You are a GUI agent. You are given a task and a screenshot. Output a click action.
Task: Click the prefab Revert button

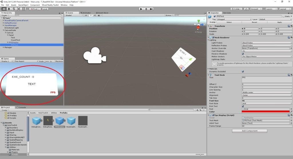point(254,22)
